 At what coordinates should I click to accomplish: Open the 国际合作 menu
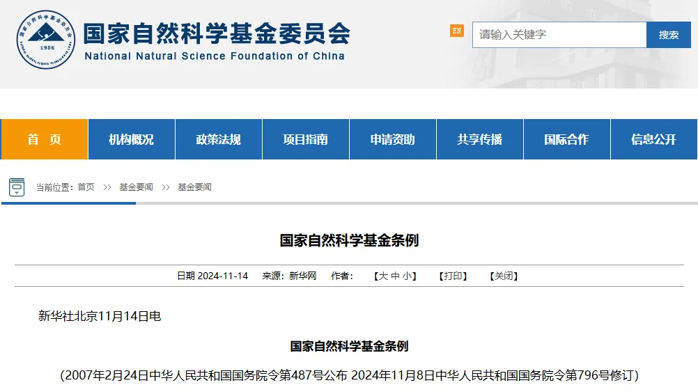click(566, 139)
